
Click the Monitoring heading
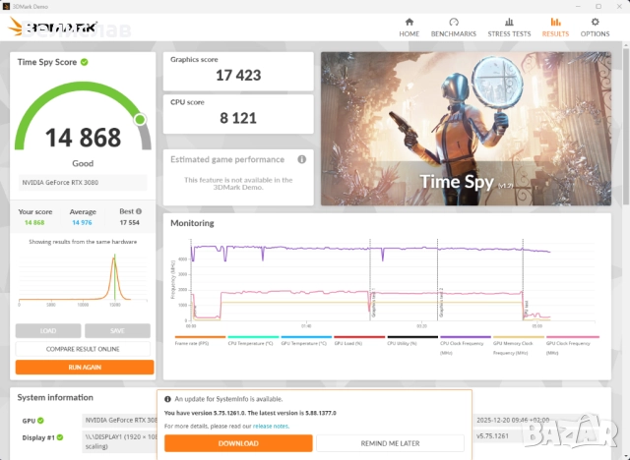point(192,223)
